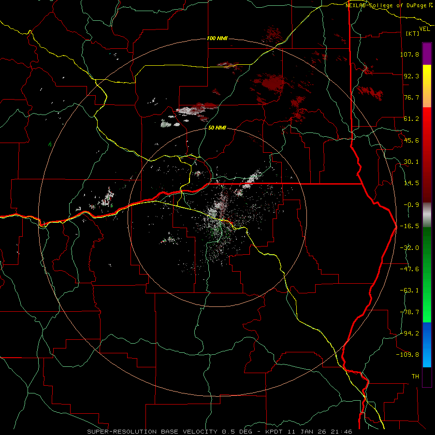
Task: Select the -32.0 velocity scale value
Action: [x=409, y=248]
